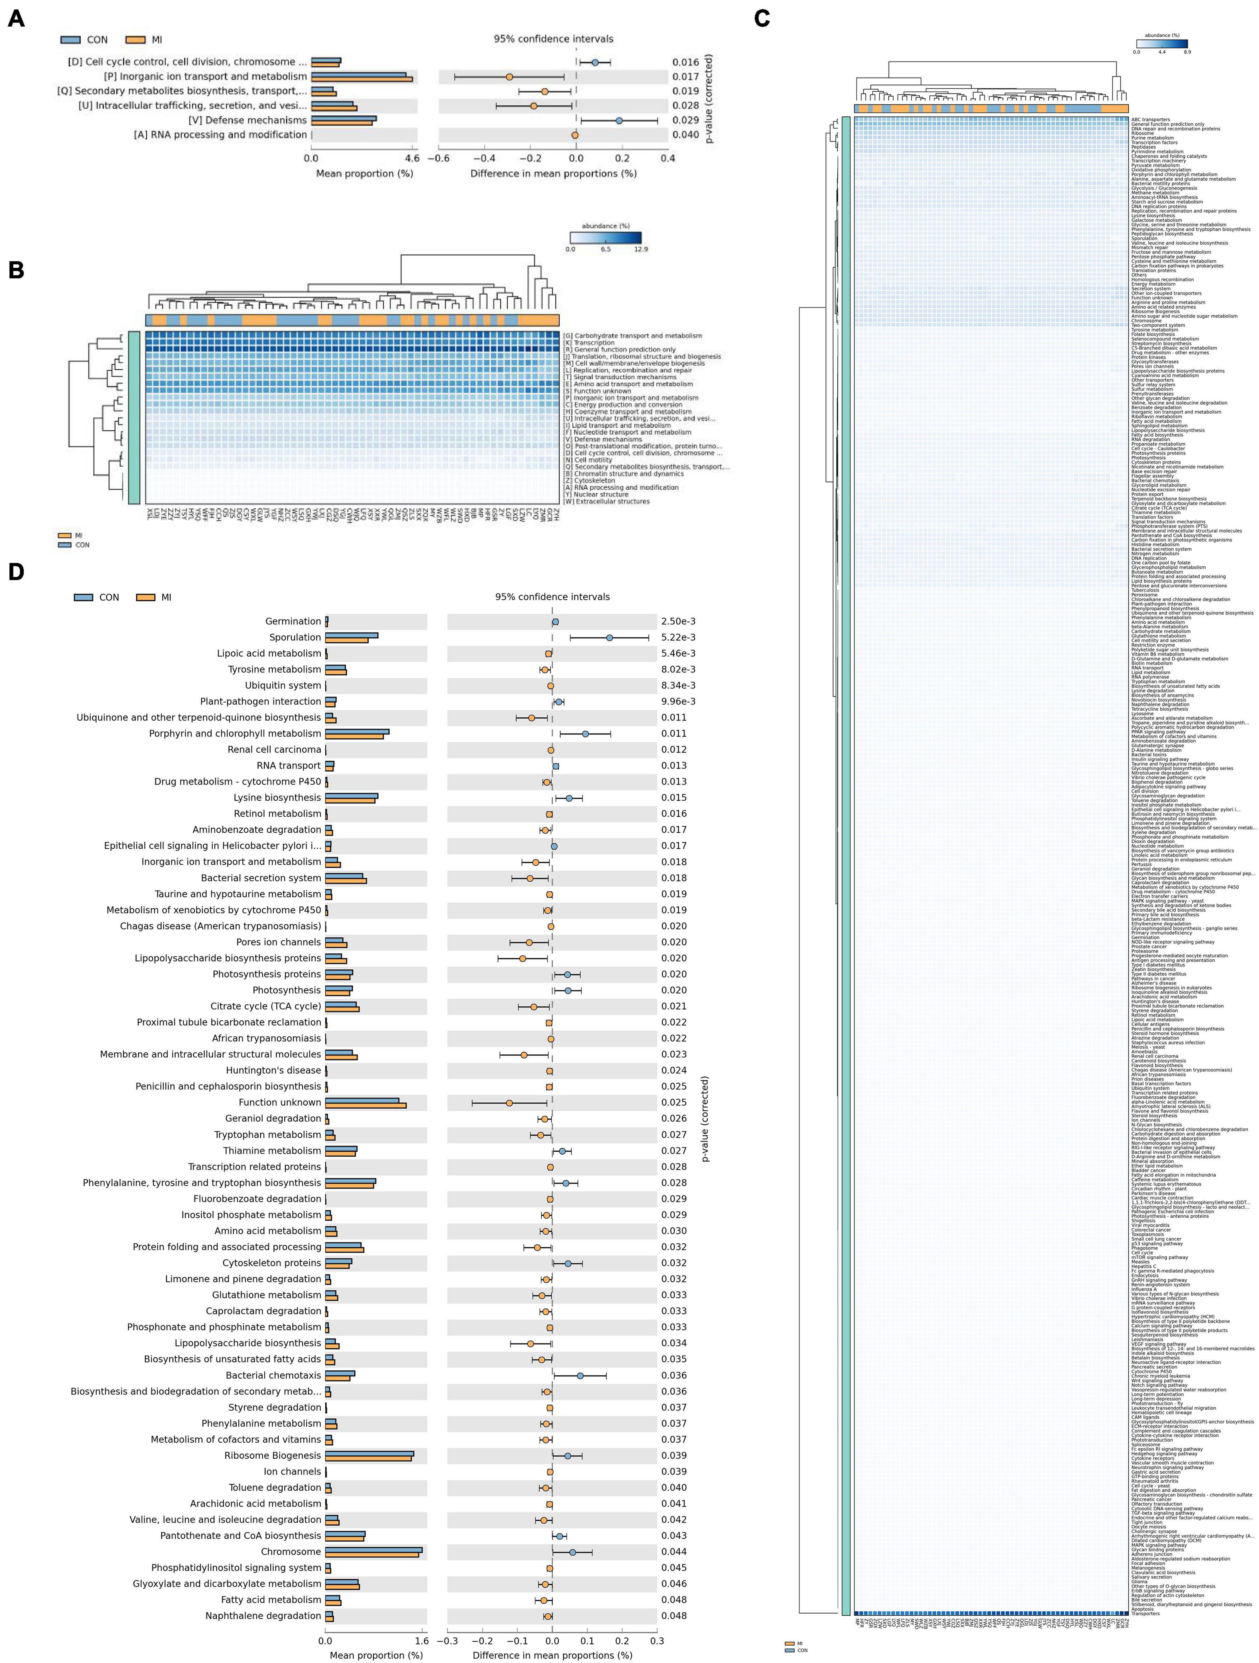Click the p-value 5.22e-3 beside Sporulation
This screenshot has height=1663, width=1259.
(x=678, y=637)
